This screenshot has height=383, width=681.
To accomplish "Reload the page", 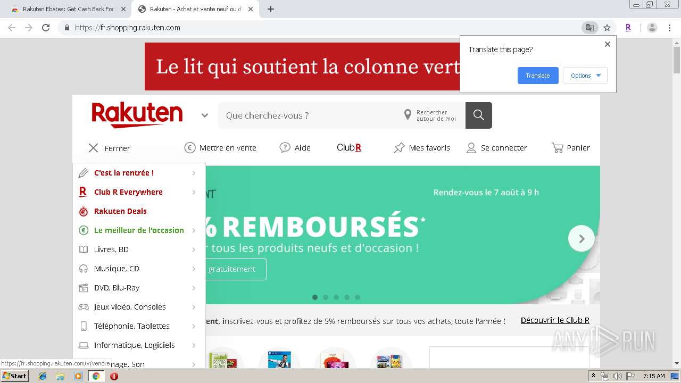I will (x=46, y=28).
